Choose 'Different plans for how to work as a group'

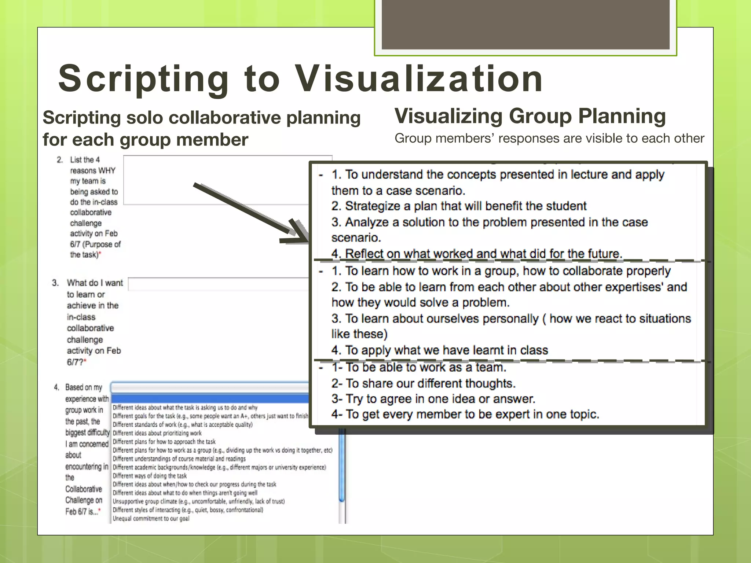(x=223, y=450)
